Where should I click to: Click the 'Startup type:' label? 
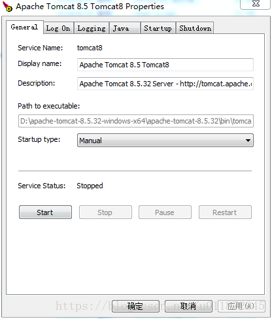(39, 139)
